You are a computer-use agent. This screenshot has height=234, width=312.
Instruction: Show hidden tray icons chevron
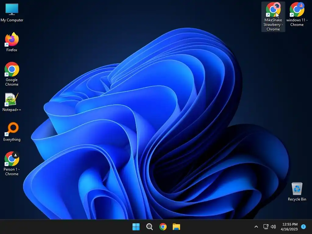(256, 227)
